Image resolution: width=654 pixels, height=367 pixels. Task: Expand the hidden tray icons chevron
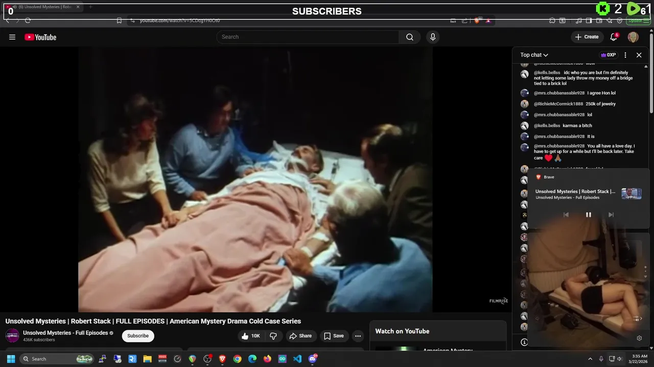pos(590,359)
